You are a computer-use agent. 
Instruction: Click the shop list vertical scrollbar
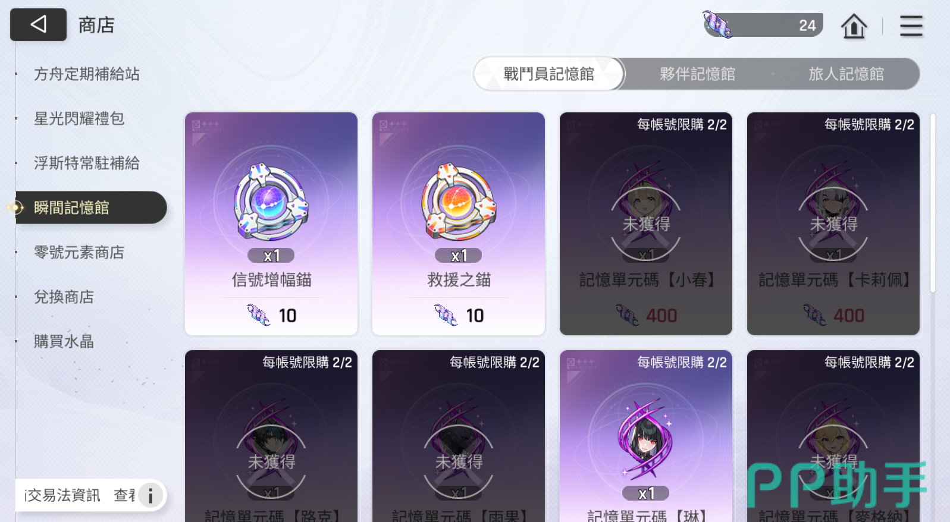pyautogui.click(x=932, y=203)
